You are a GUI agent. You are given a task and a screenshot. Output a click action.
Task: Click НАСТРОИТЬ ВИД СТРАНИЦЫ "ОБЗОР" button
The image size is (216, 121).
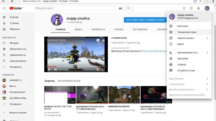click(x=145, y=20)
